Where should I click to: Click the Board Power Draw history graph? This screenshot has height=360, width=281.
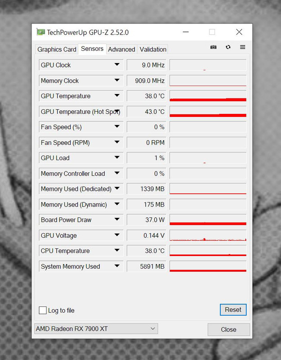coord(208,220)
